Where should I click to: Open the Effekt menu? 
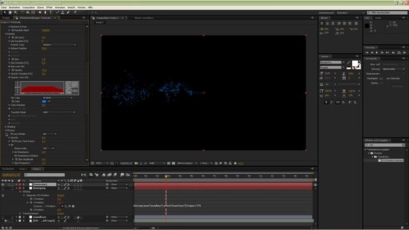[49, 8]
